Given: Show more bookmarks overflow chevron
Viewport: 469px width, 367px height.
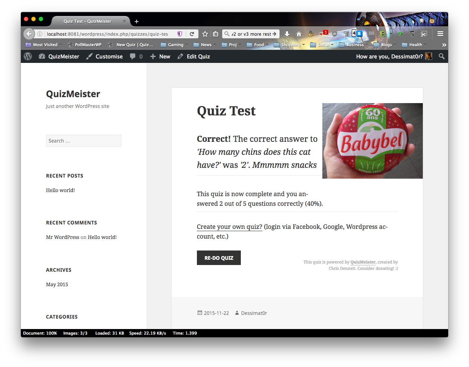Looking at the screenshot, I should pos(444,45).
